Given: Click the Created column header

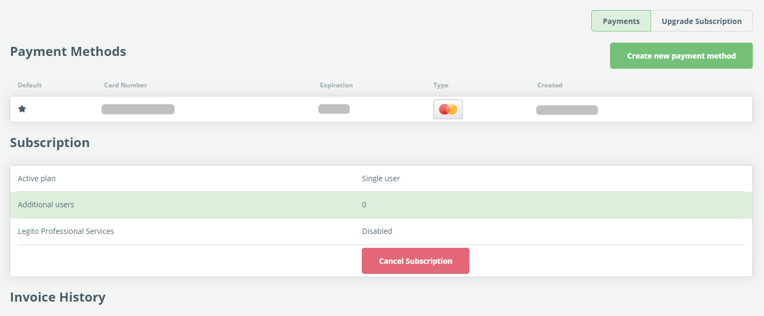Looking at the screenshot, I should point(550,85).
